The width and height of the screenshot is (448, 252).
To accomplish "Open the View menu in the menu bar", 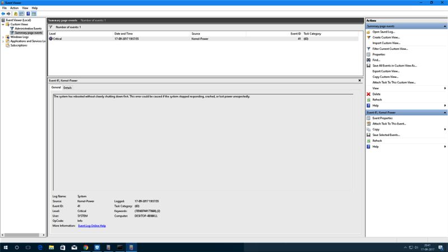I will (25, 8).
